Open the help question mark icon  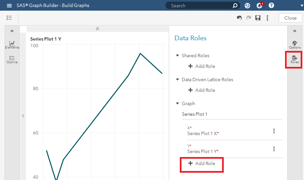pos(271,6)
